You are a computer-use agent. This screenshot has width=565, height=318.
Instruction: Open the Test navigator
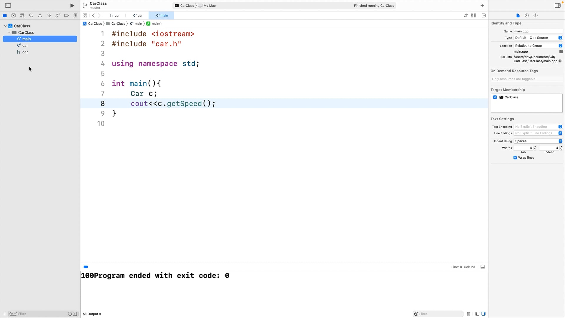pyautogui.click(x=49, y=16)
